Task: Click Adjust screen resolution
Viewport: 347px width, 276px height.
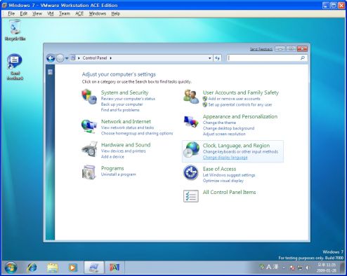Action: pyautogui.click(x=224, y=134)
